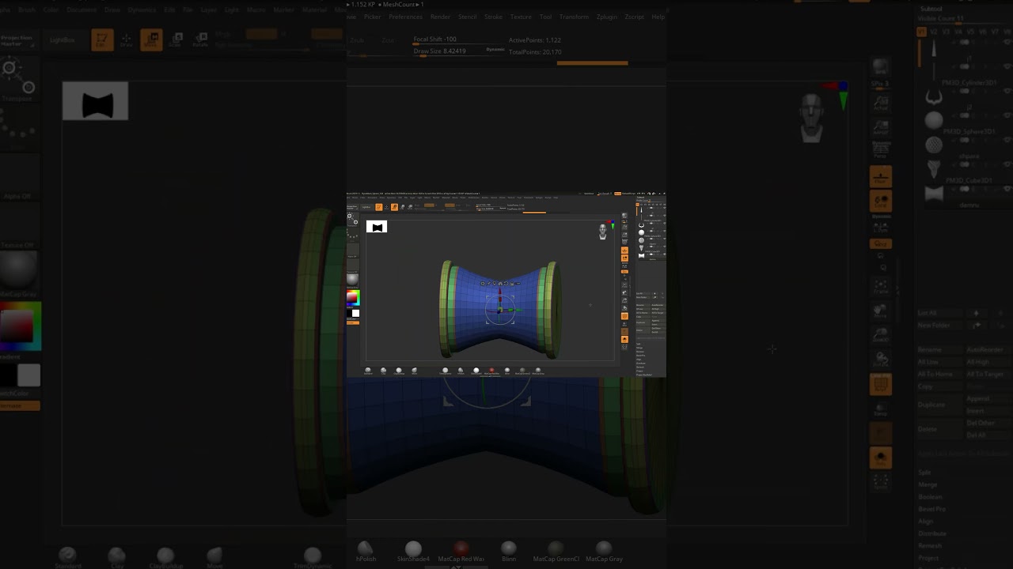1013x569 pixels.
Task: Select the Move brush at bottom shelf
Action: tap(214, 558)
